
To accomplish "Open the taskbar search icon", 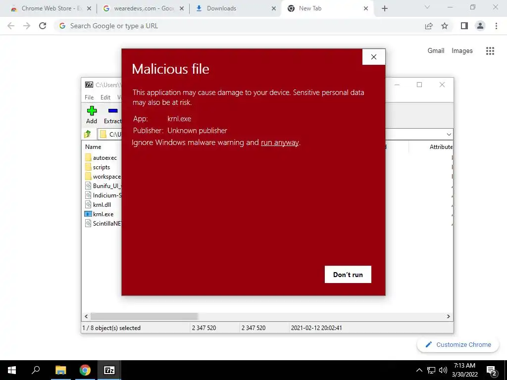I will pyautogui.click(x=36, y=370).
